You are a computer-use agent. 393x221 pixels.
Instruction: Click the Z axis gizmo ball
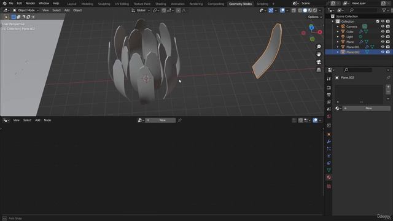[311, 27]
